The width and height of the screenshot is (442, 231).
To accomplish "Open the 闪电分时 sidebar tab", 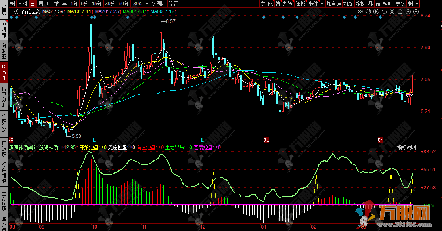I will pyautogui.click(x=4, y=97).
